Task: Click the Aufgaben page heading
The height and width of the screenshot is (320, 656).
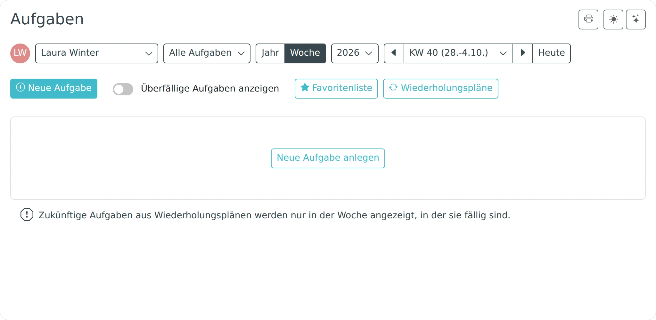Action: (x=47, y=19)
